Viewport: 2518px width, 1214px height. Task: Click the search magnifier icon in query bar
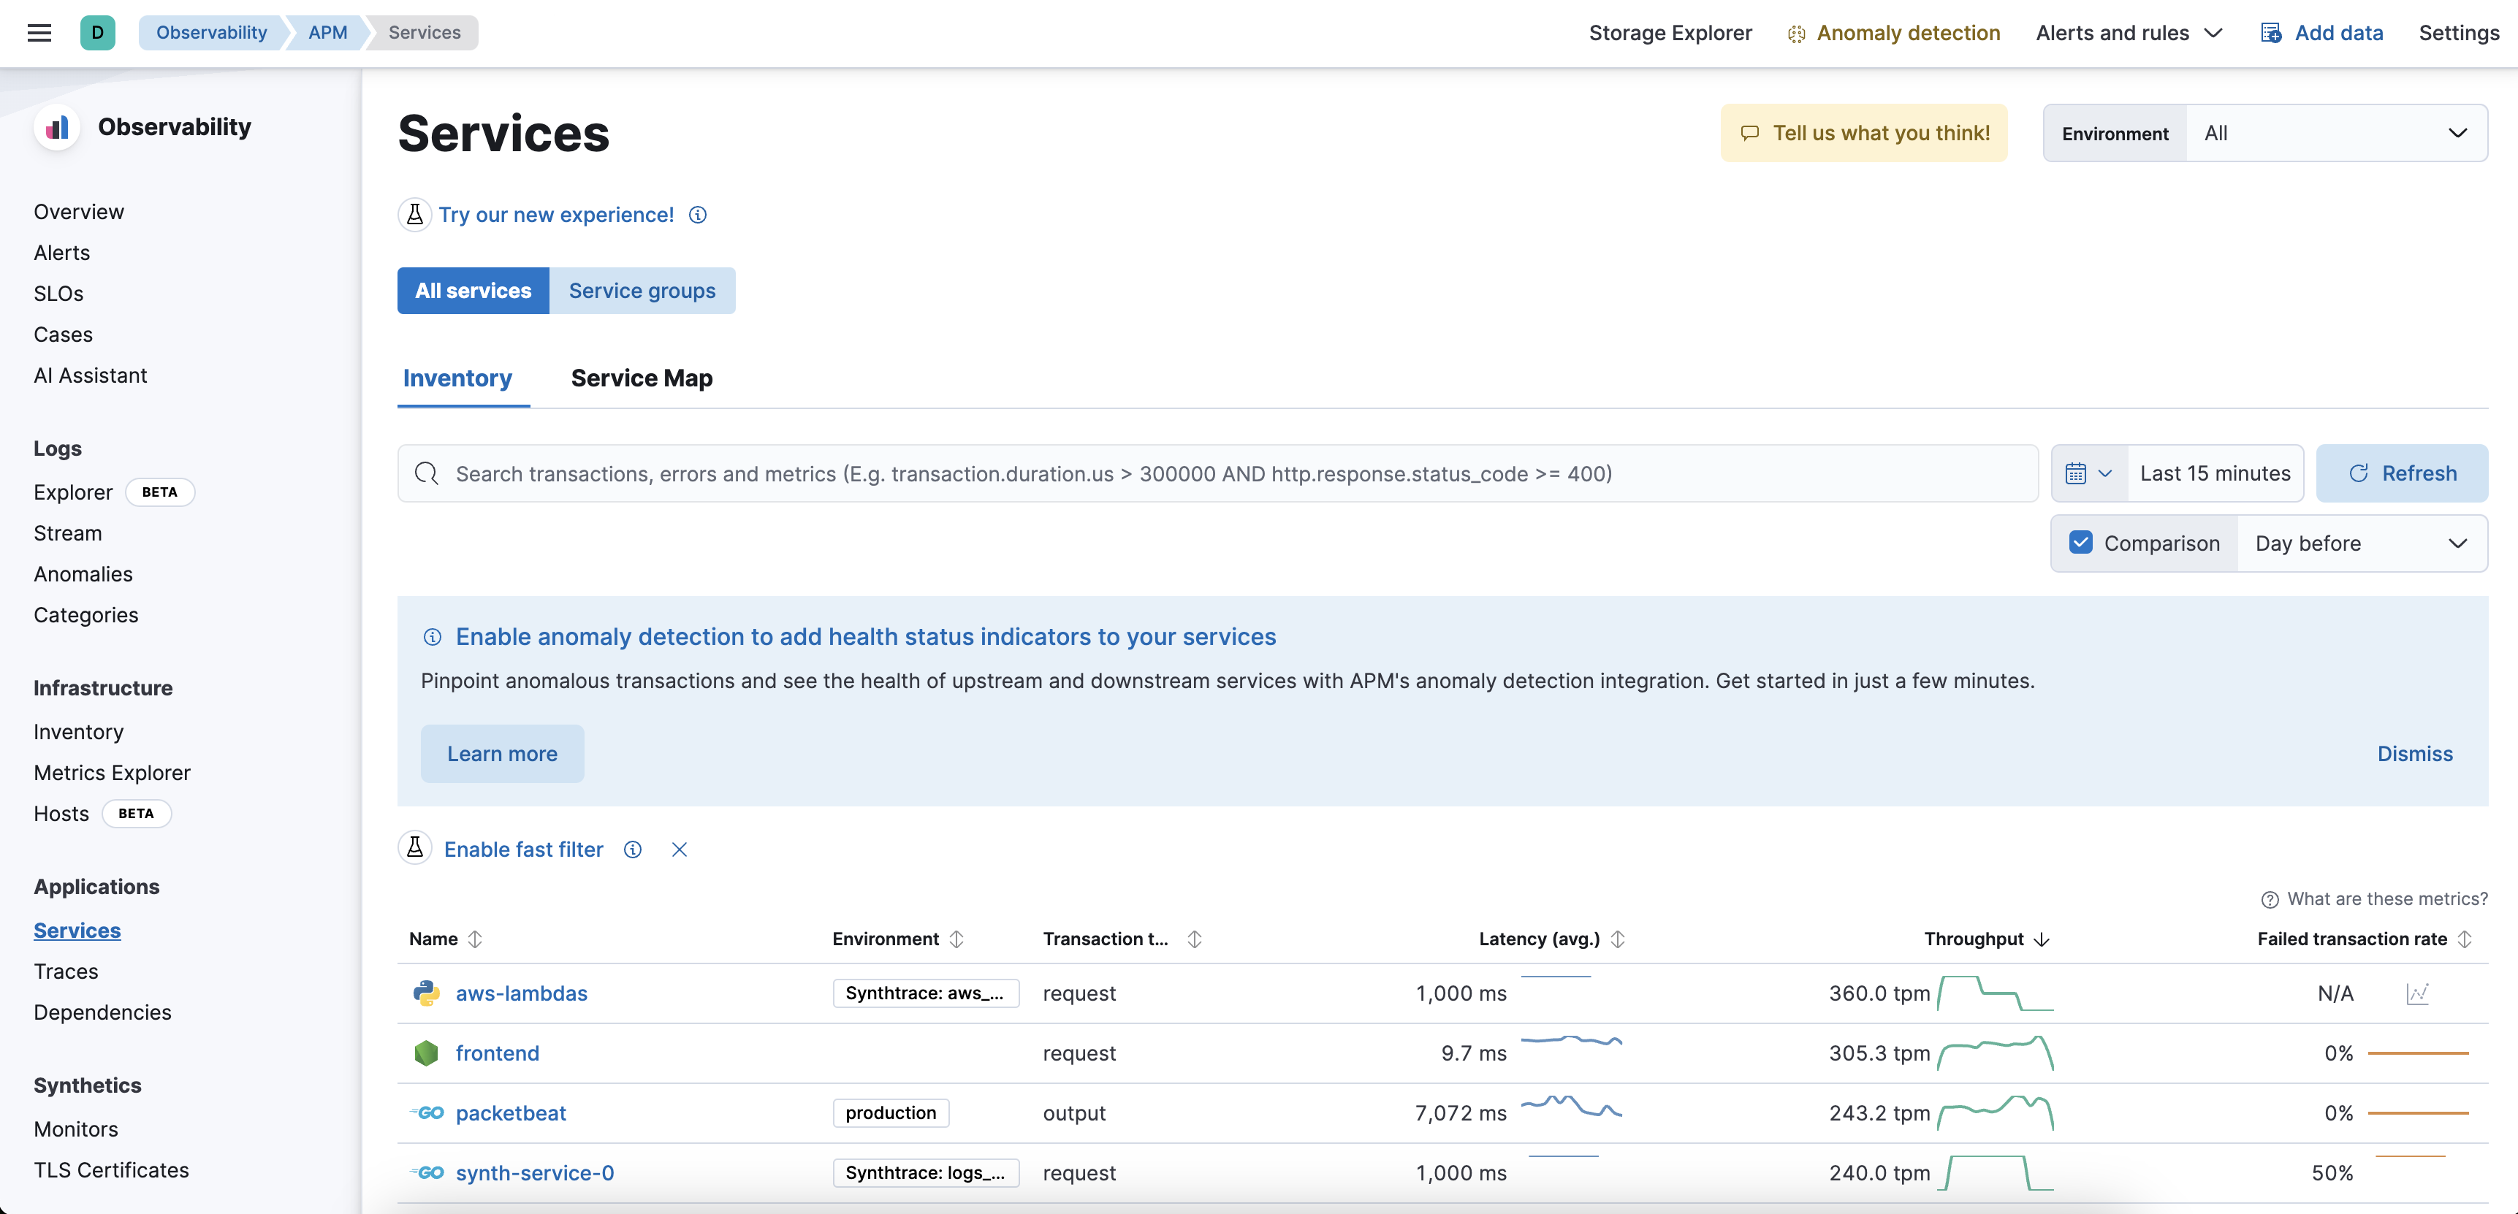pyautogui.click(x=426, y=474)
